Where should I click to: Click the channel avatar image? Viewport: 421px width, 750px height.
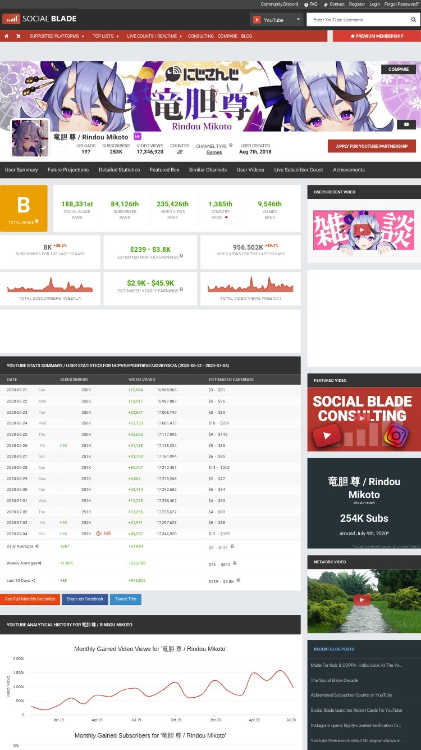coord(30,138)
